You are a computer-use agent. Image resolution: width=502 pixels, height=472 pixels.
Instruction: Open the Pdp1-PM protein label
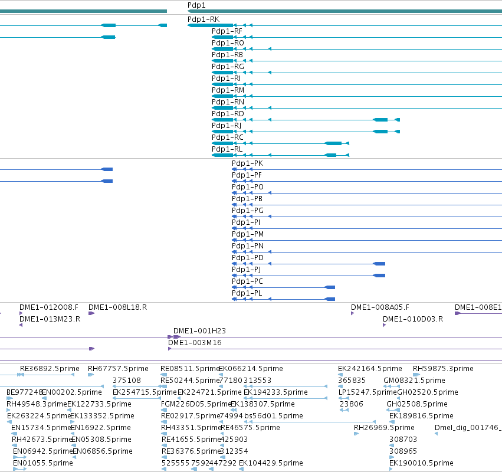pyautogui.click(x=248, y=234)
